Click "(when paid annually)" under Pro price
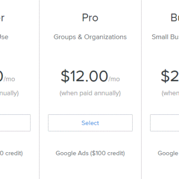 (x=90, y=93)
